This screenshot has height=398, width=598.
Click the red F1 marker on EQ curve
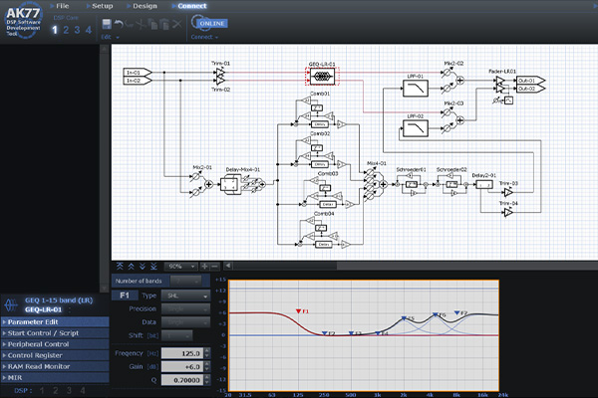pyautogui.click(x=299, y=311)
